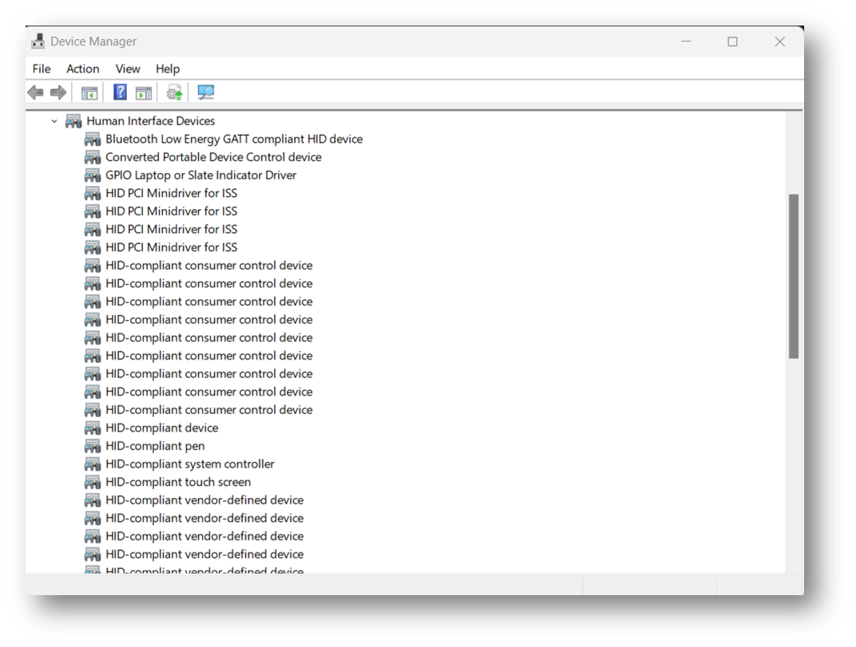Select the HID-compliant touch screen device
This screenshot has height=647, width=856.
(x=178, y=482)
